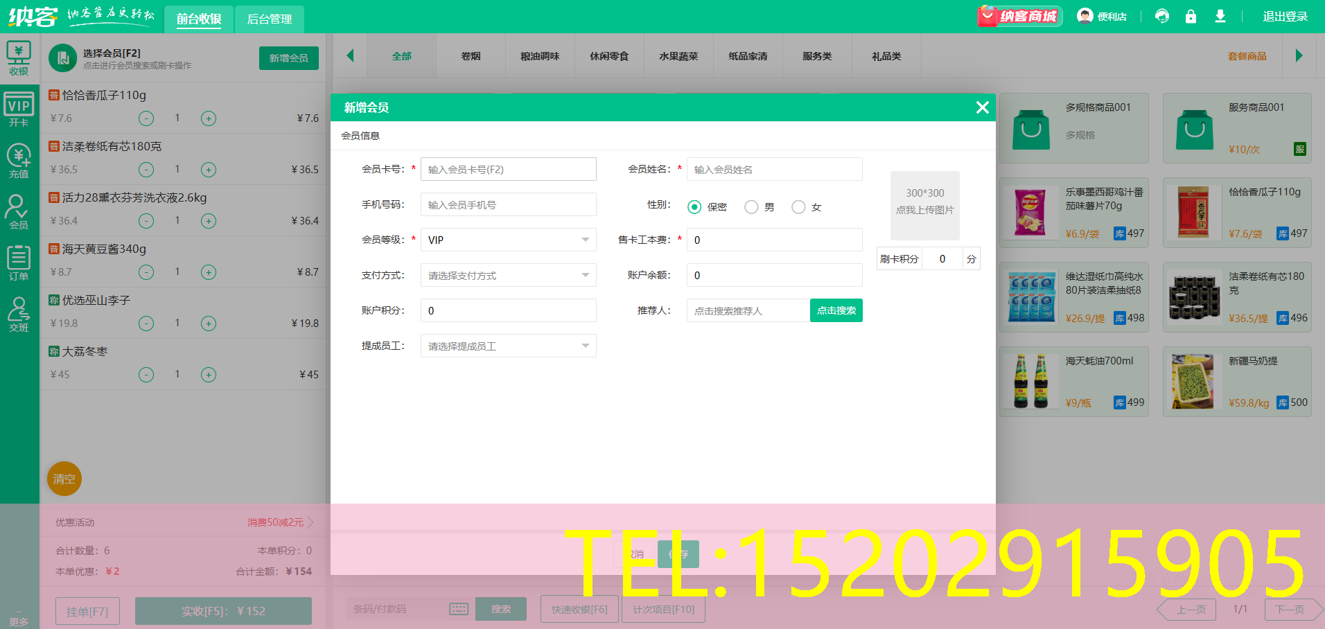Open the VIP 开卡 sidebar icon
Viewport: 1325px width, 629px height.
(19, 110)
